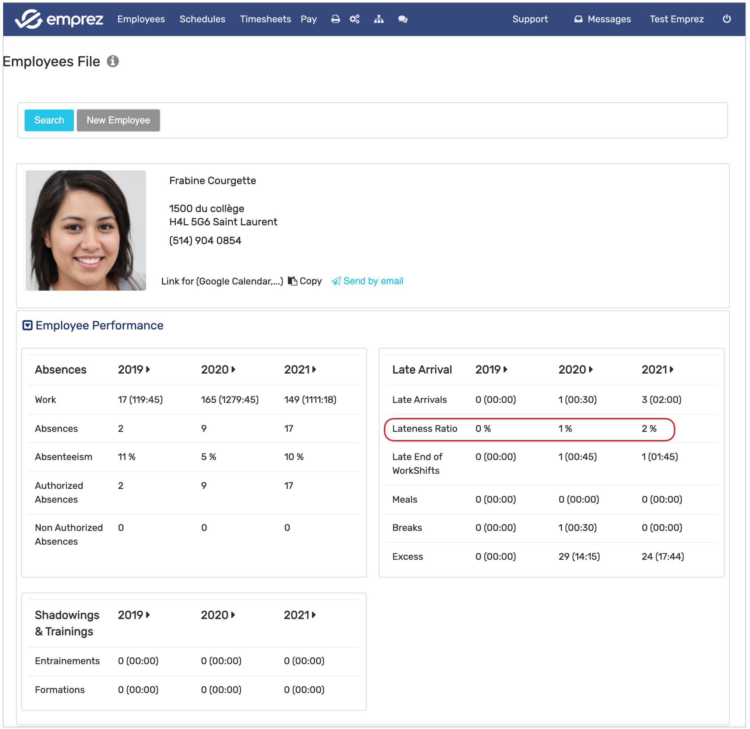
Task: Open the Timesheets menu
Action: (266, 19)
